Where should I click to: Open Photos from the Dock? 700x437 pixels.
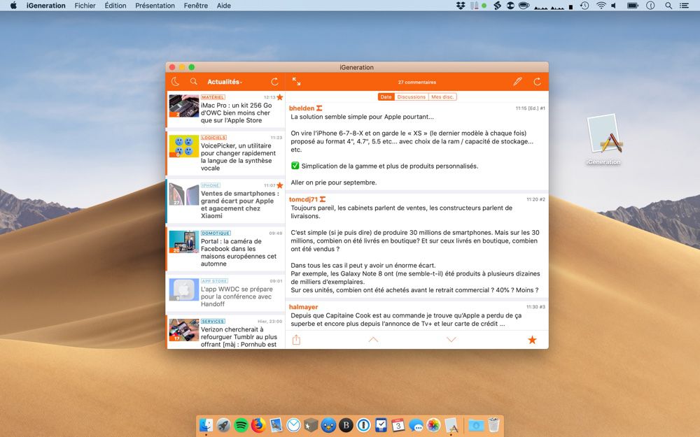[433, 425]
